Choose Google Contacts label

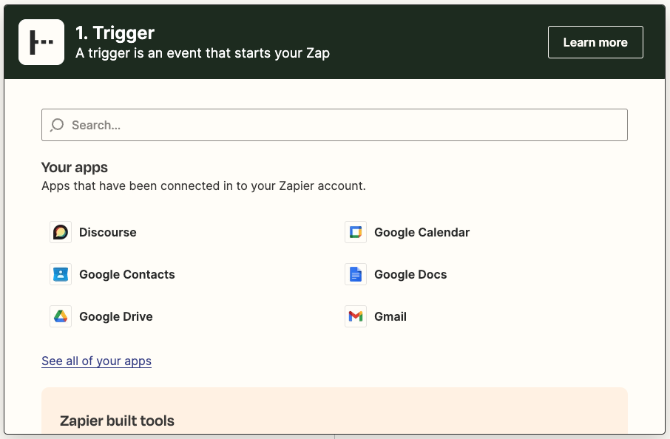(127, 274)
